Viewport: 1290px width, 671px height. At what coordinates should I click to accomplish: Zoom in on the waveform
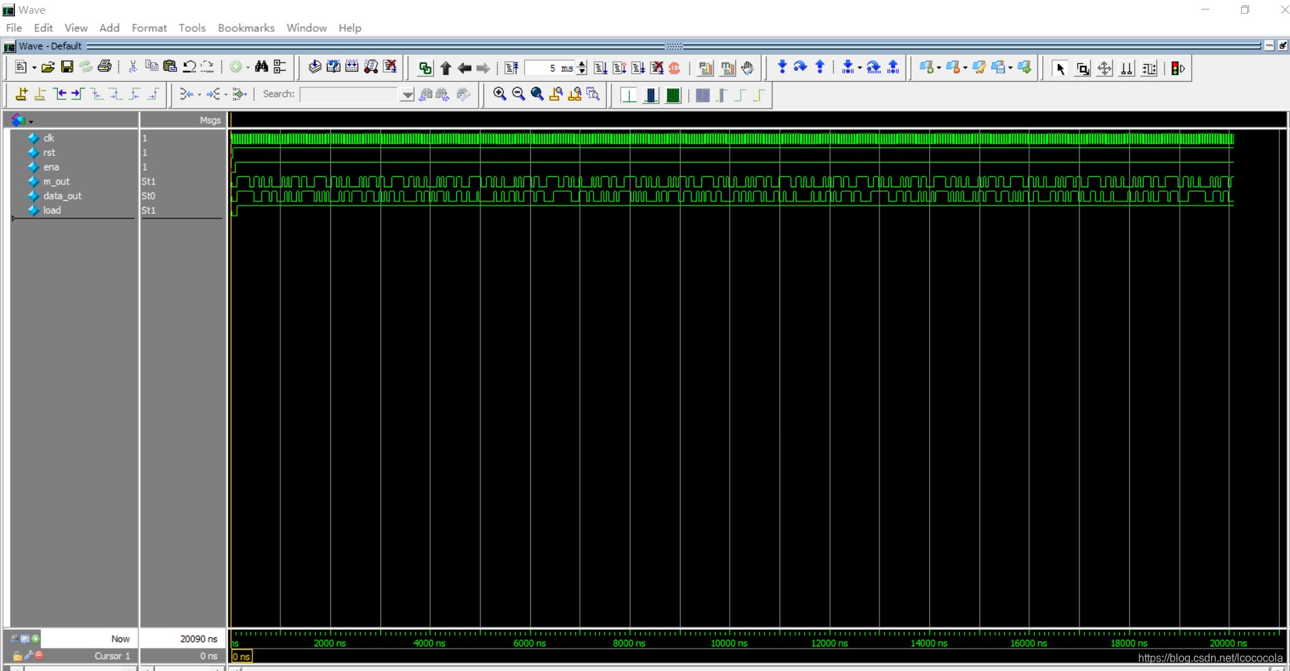point(500,94)
